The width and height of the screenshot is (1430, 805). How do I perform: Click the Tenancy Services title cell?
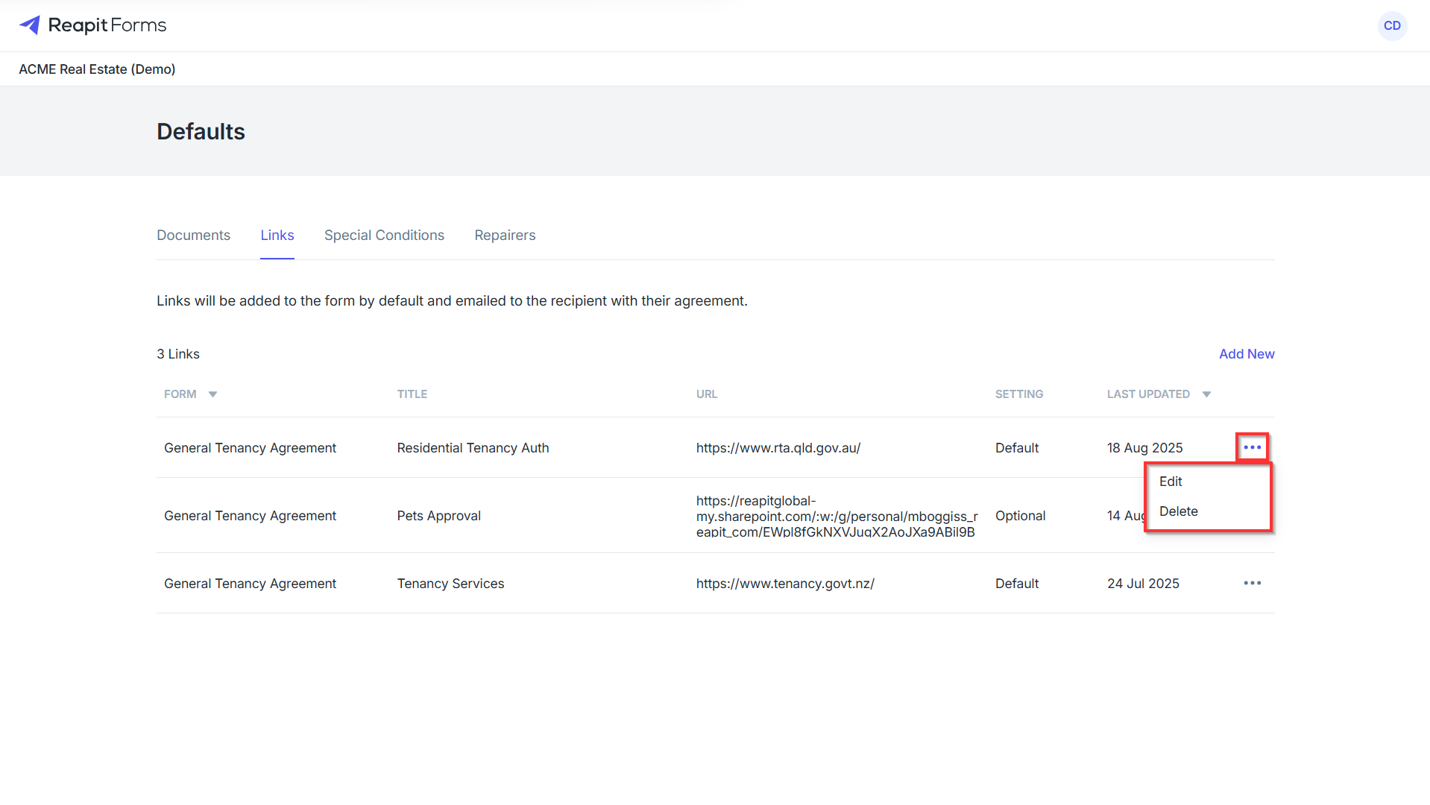pyautogui.click(x=450, y=584)
